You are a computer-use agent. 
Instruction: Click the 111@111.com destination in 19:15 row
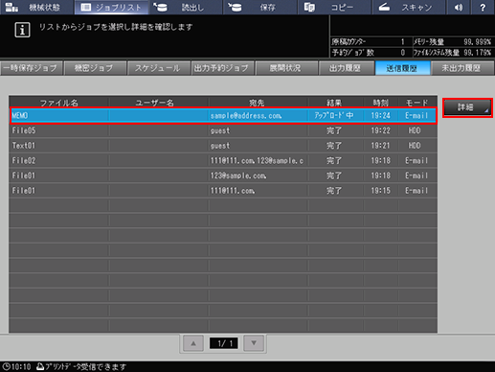[233, 191]
